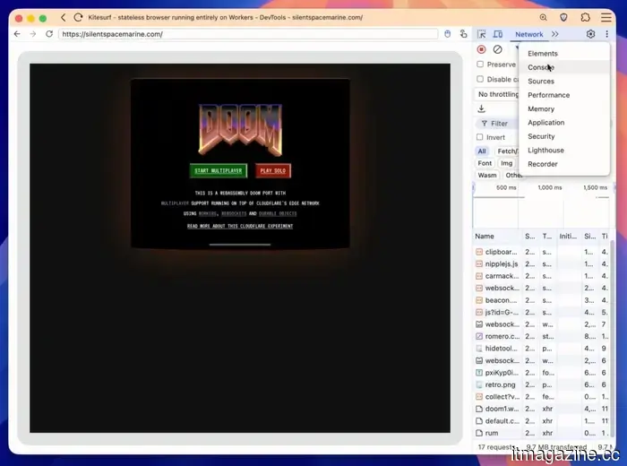Select the Other filter
The image size is (627, 466).
pos(512,176)
